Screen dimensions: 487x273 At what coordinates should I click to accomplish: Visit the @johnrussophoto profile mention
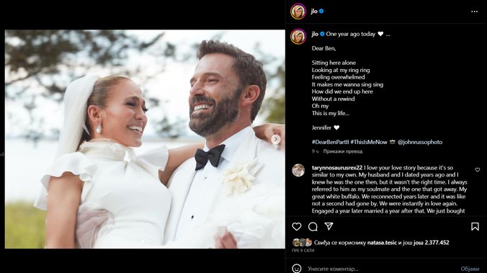tap(420, 142)
